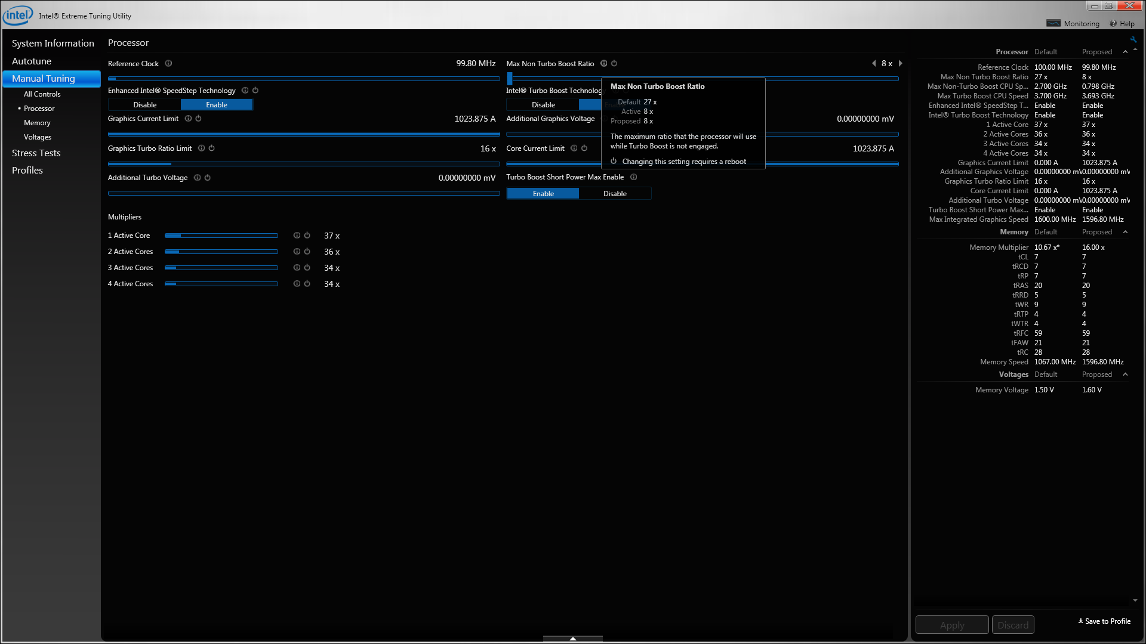Click info icon beside Max Non Turbo Boost Ratio

pos(604,64)
